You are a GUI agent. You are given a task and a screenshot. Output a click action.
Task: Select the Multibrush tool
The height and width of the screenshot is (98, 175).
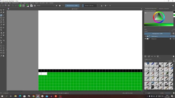tap(4, 25)
